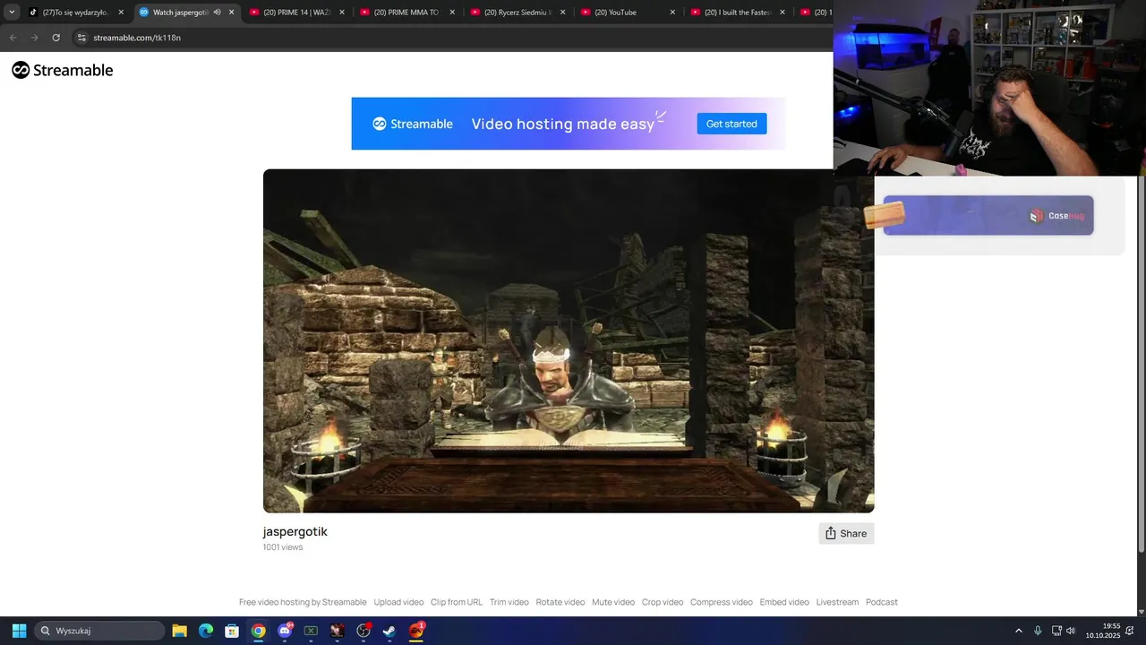This screenshot has width=1146, height=645.
Task: Switch to the '(20) YouTube' tab
Action: pos(629,13)
